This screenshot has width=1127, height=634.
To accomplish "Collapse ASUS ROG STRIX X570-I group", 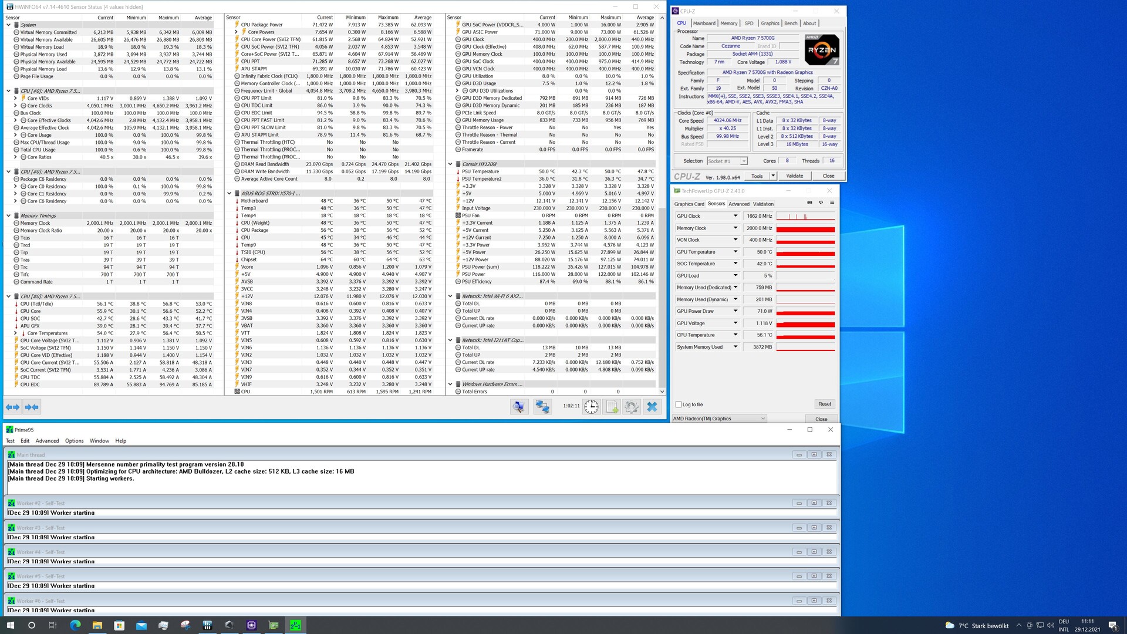I will [230, 194].
